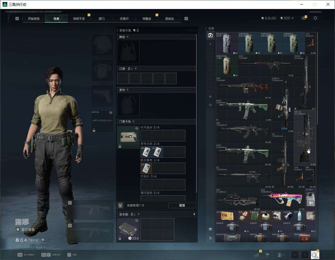Go to the 交易行 tab

click(x=124, y=19)
